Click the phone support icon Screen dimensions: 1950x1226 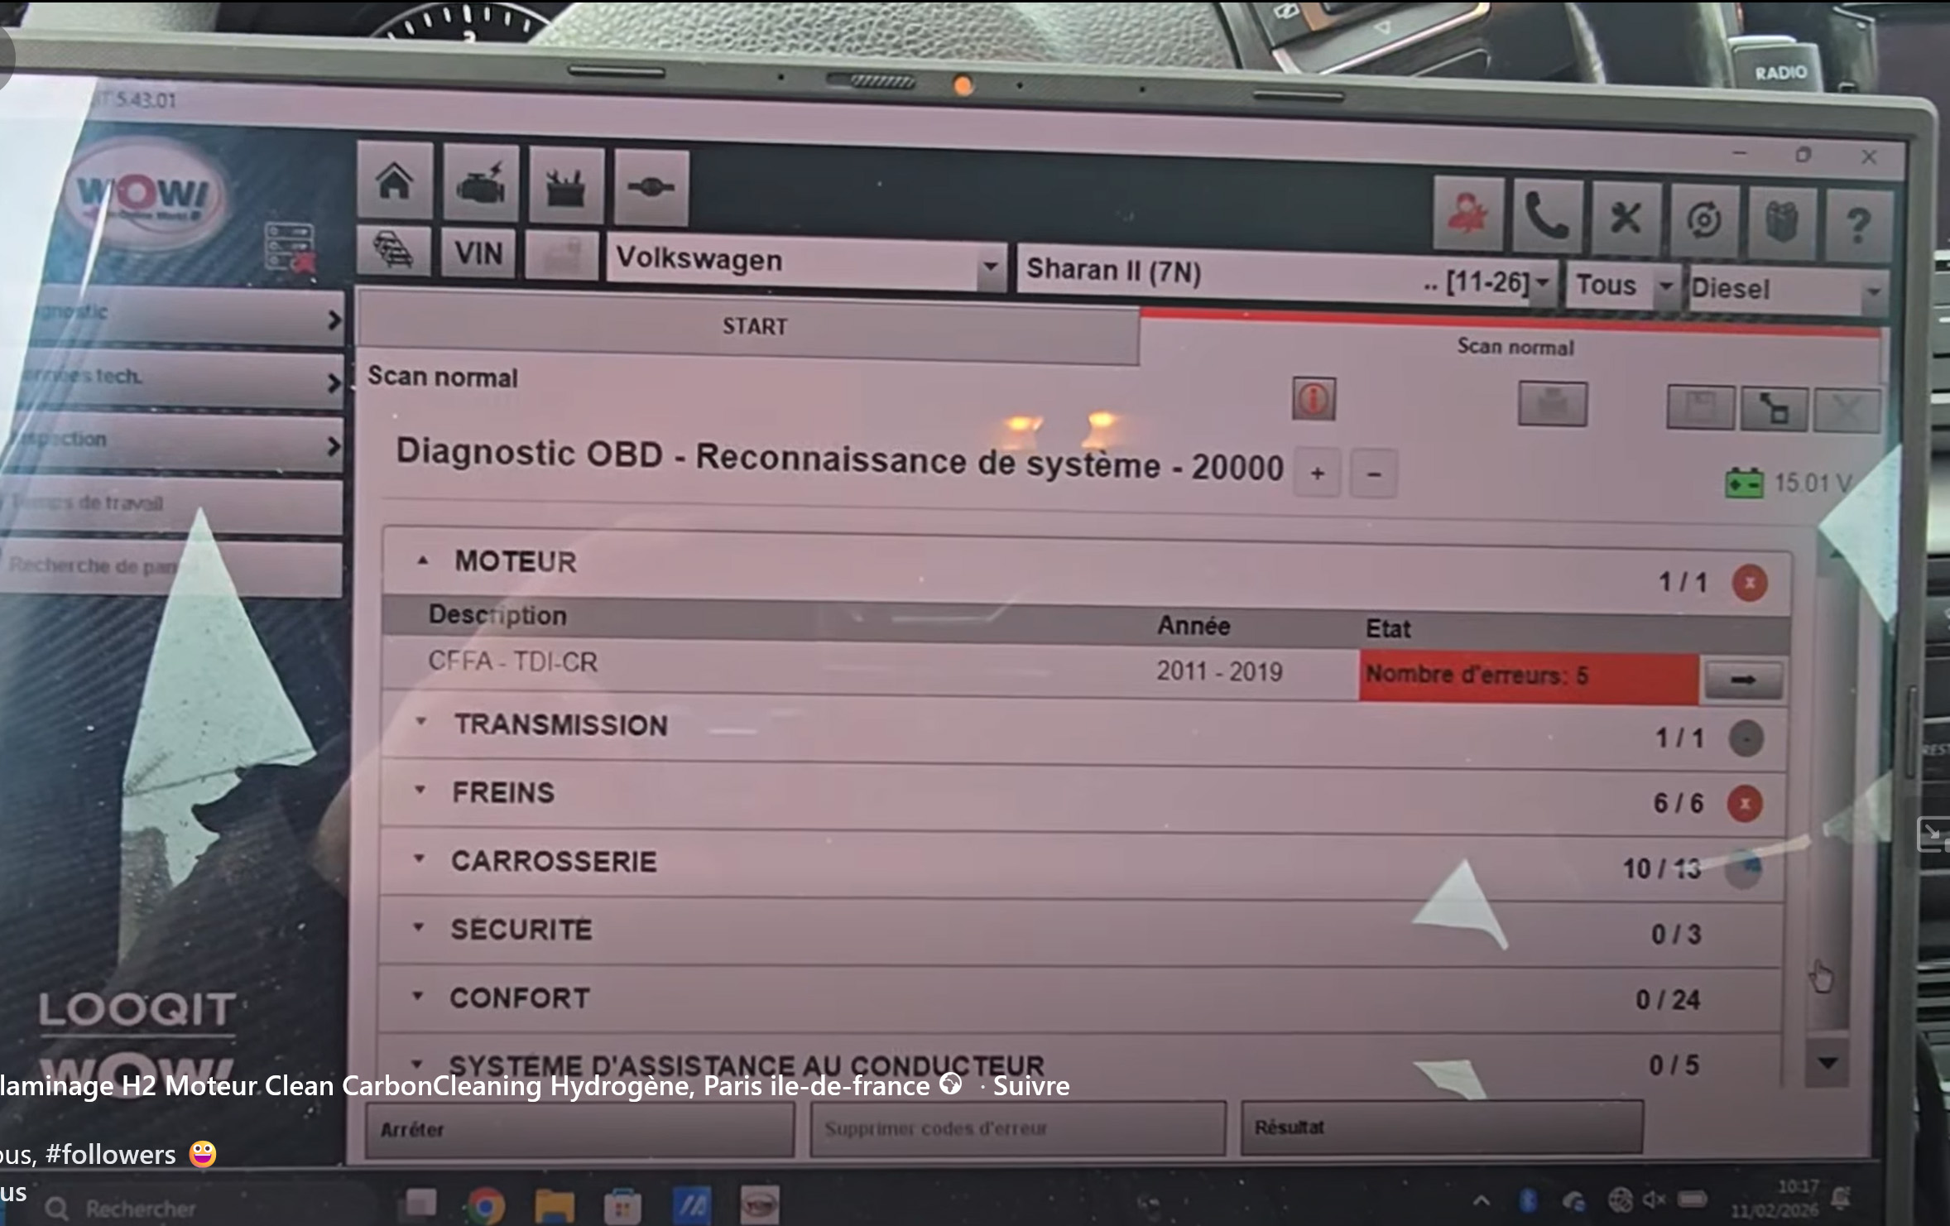pyautogui.click(x=1546, y=217)
